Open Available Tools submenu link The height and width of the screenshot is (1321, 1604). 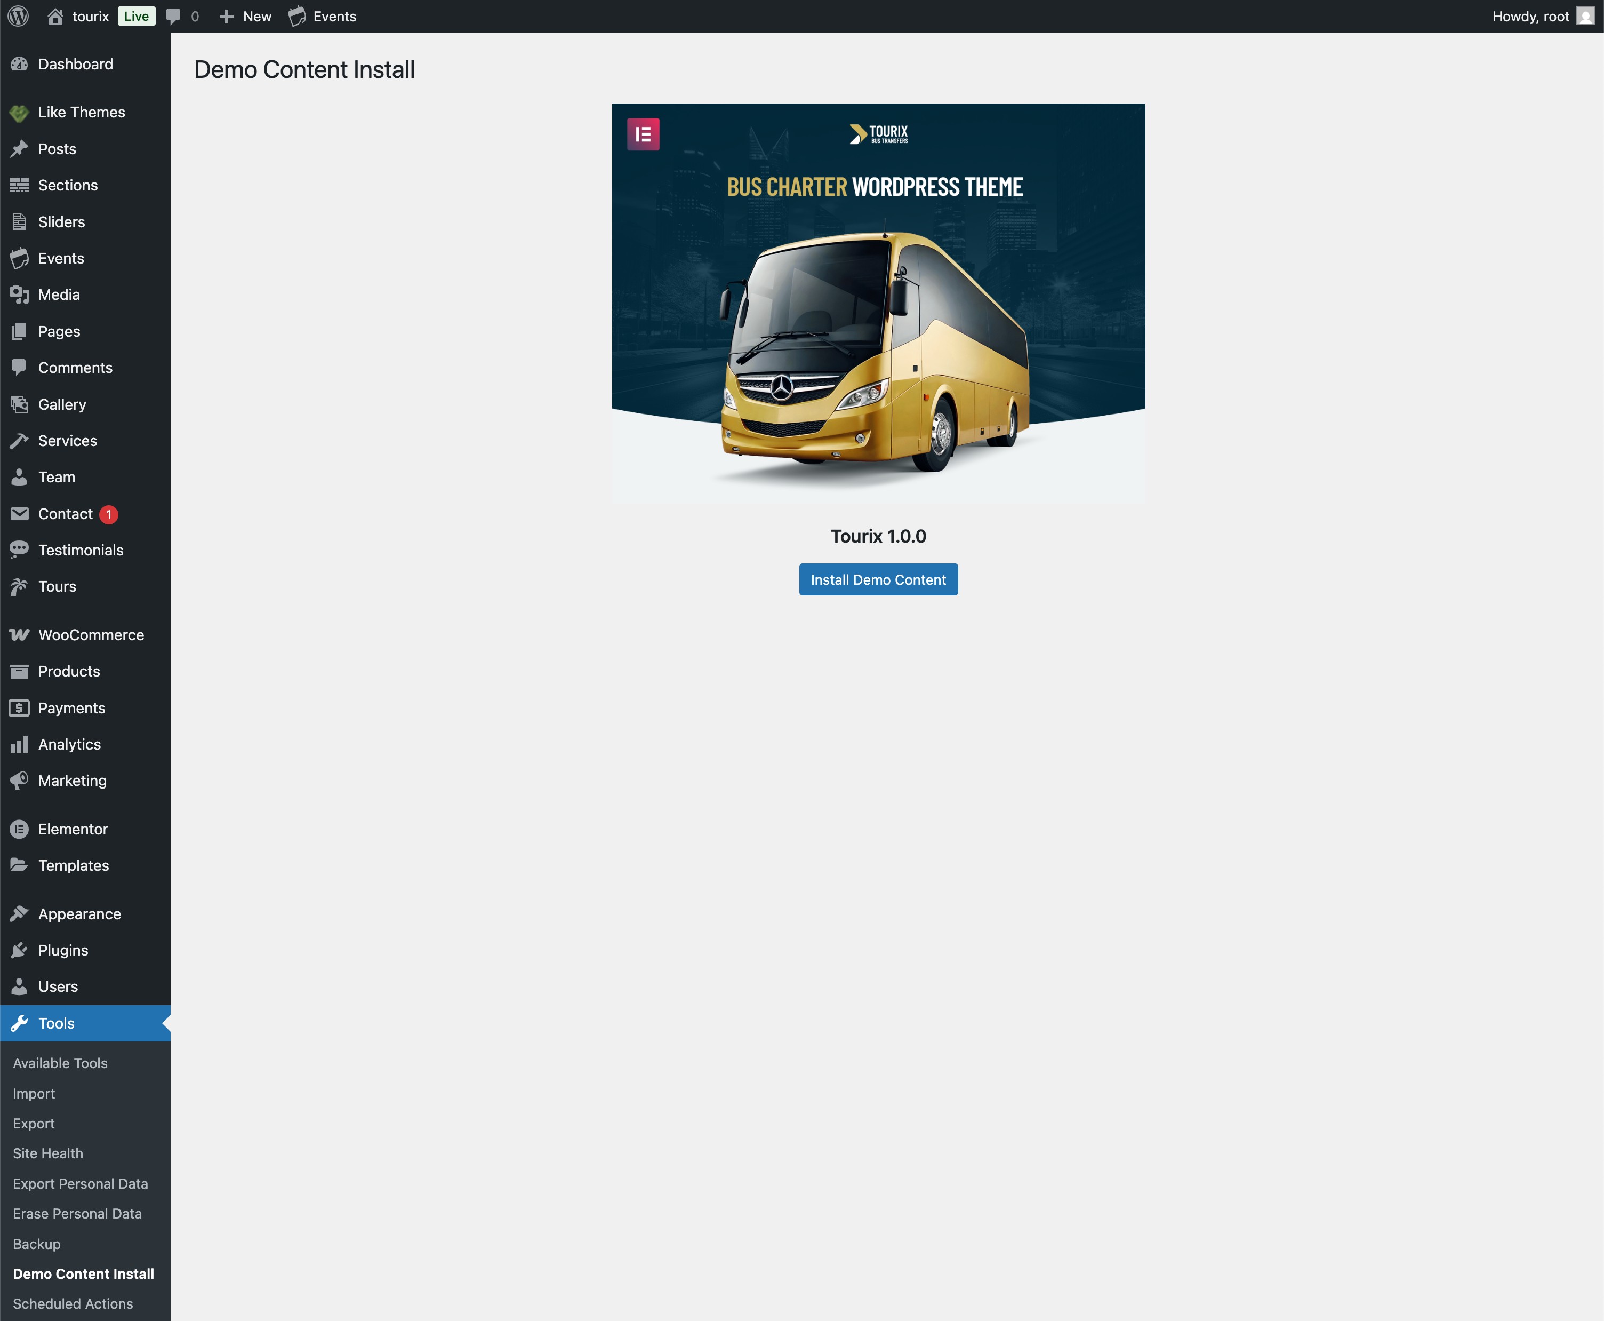[60, 1063]
